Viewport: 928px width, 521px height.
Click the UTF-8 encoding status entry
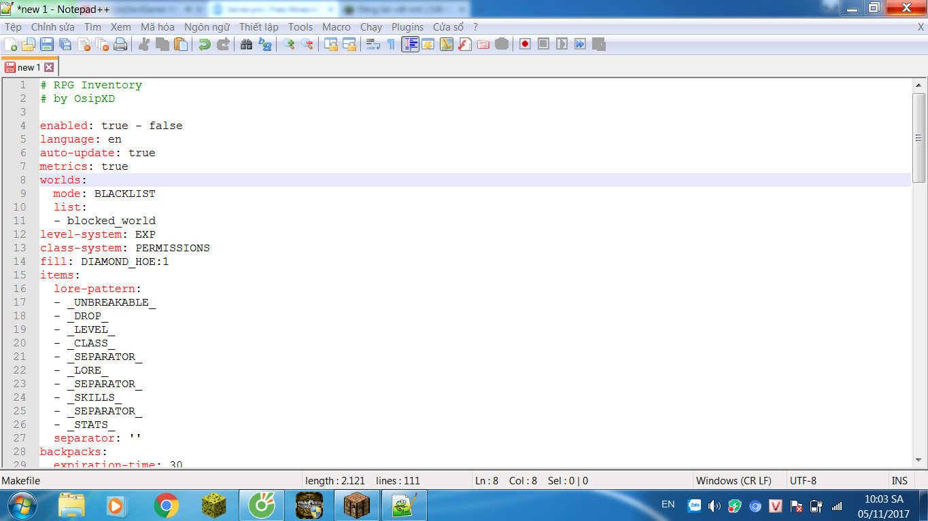tap(803, 480)
